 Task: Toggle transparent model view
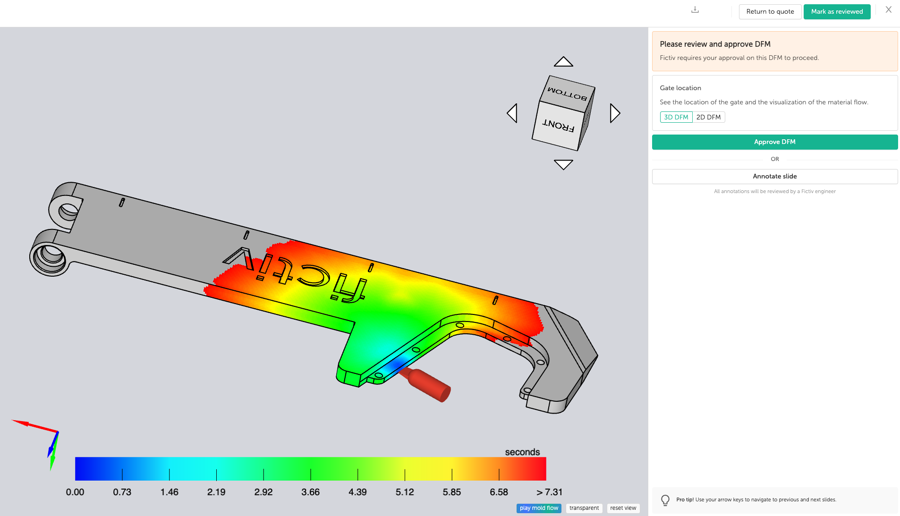584,508
